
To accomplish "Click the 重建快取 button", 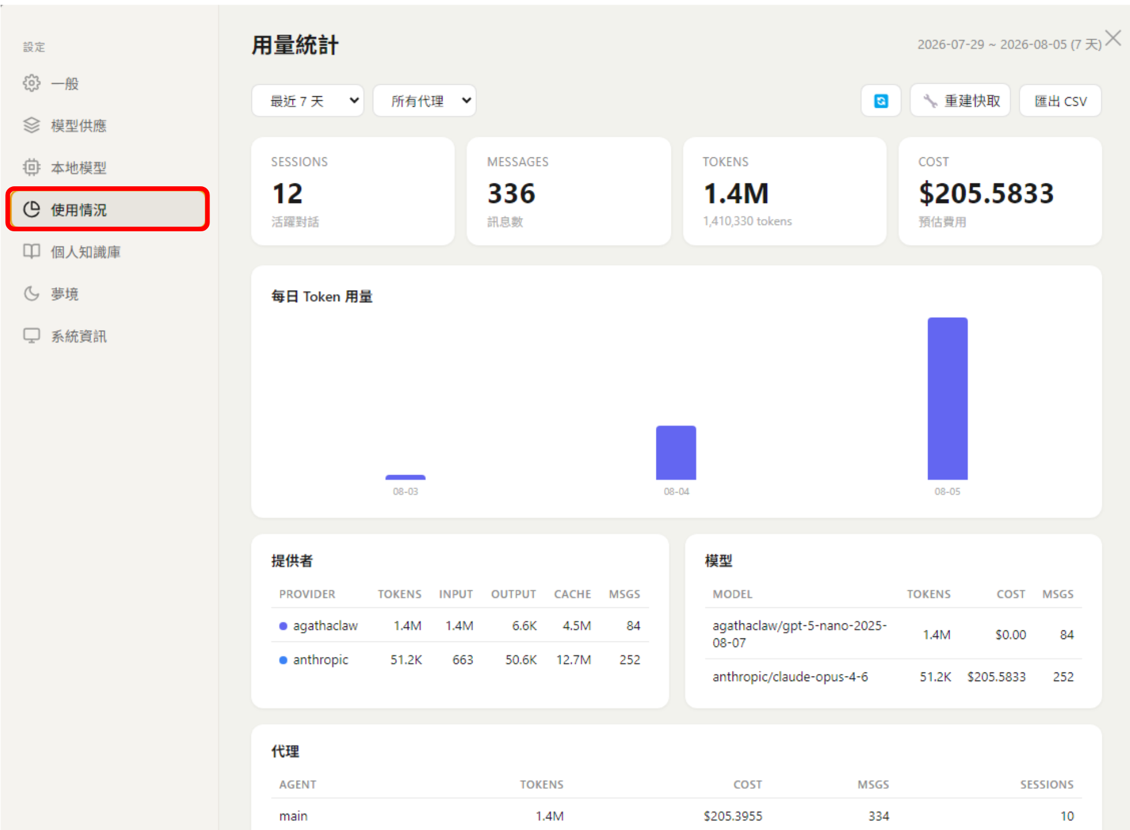I will (x=960, y=101).
